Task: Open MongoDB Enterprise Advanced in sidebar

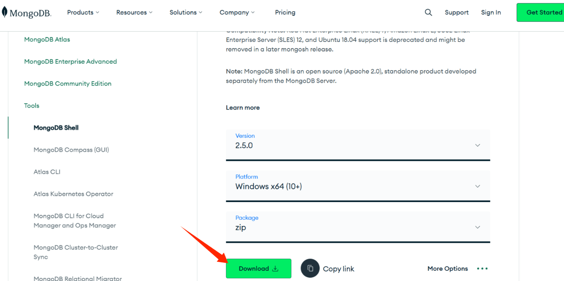Action: [71, 61]
